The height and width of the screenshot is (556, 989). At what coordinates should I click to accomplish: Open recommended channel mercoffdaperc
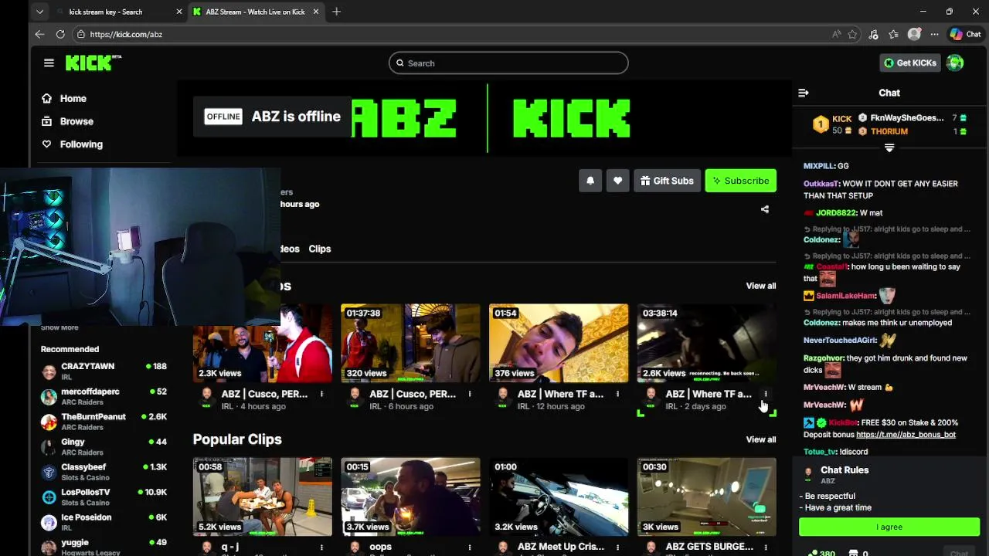pyautogui.click(x=104, y=396)
